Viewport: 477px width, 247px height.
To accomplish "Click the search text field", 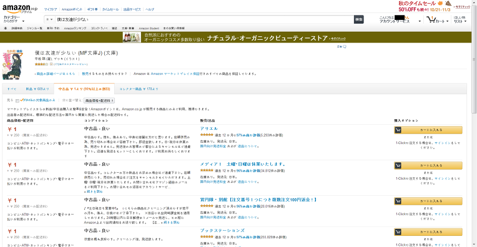I will 204,19.
